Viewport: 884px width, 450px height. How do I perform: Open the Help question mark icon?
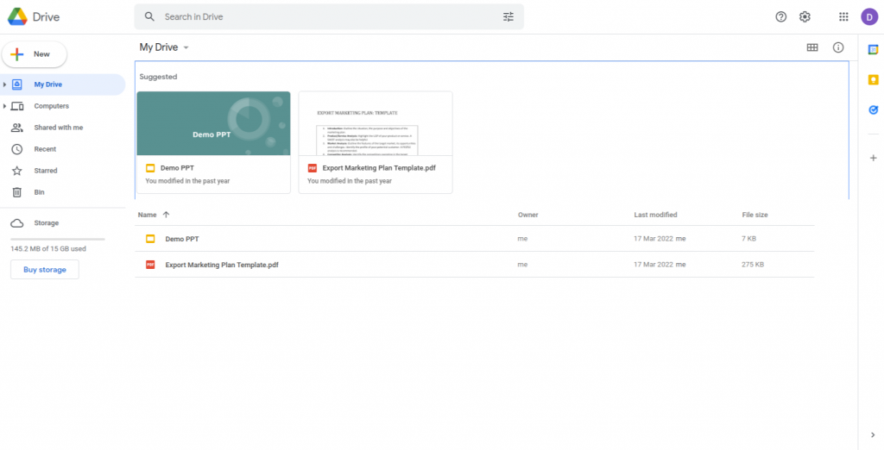click(x=781, y=16)
